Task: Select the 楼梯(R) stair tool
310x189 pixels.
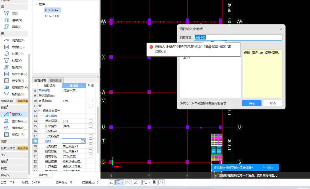Action: tap(14, 114)
